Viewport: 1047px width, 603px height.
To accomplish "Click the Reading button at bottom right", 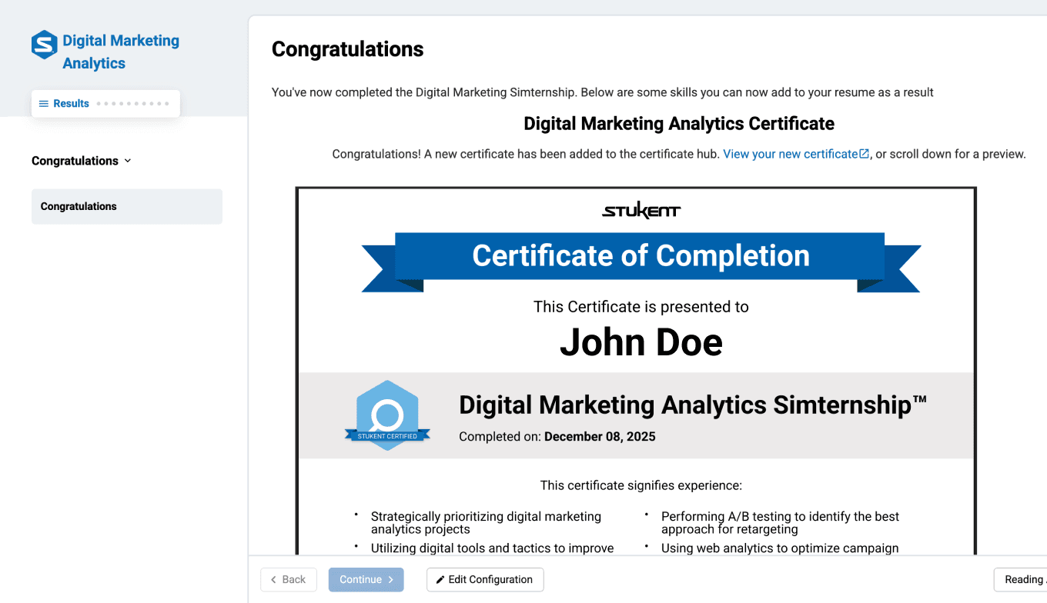I will pyautogui.click(x=1021, y=580).
